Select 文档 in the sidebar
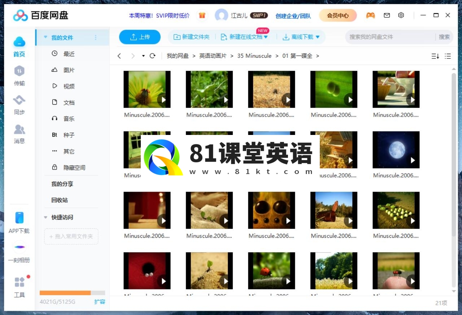 click(69, 102)
